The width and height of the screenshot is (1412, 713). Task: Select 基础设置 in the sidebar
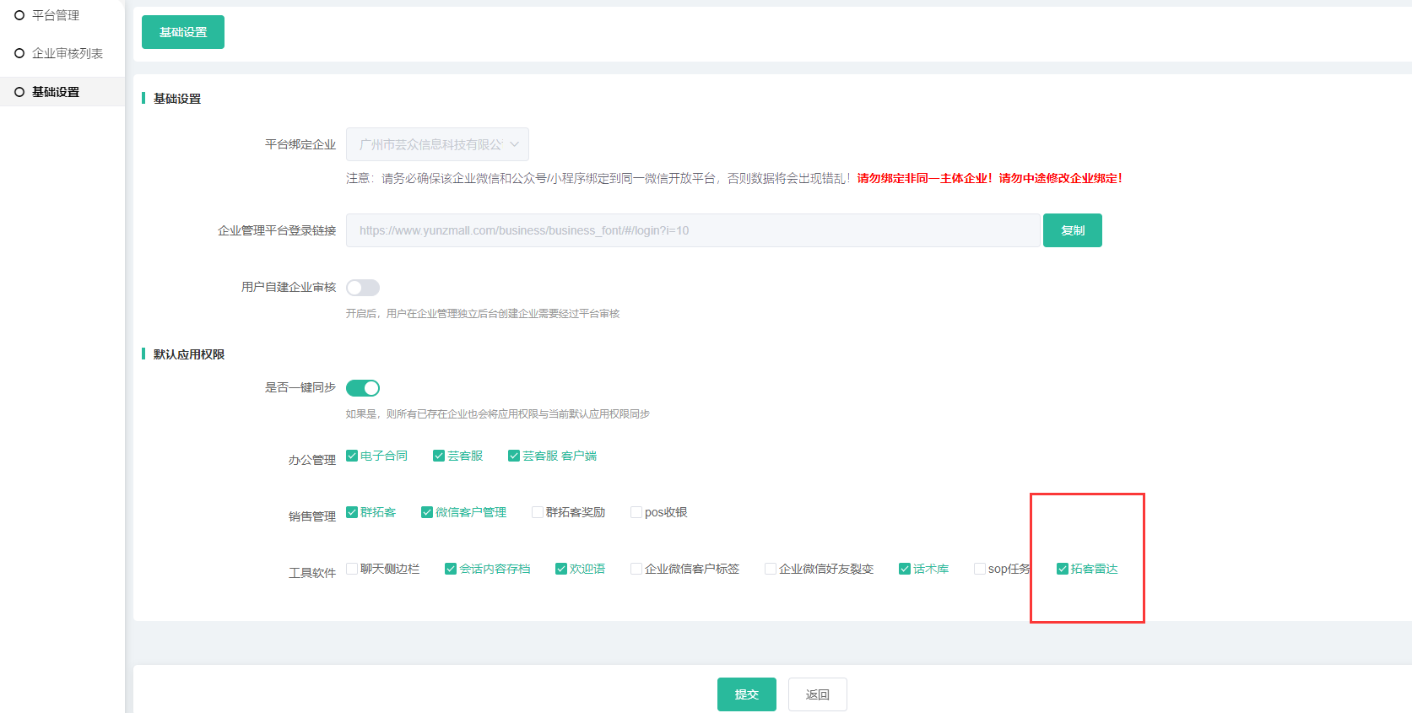(55, 92)
